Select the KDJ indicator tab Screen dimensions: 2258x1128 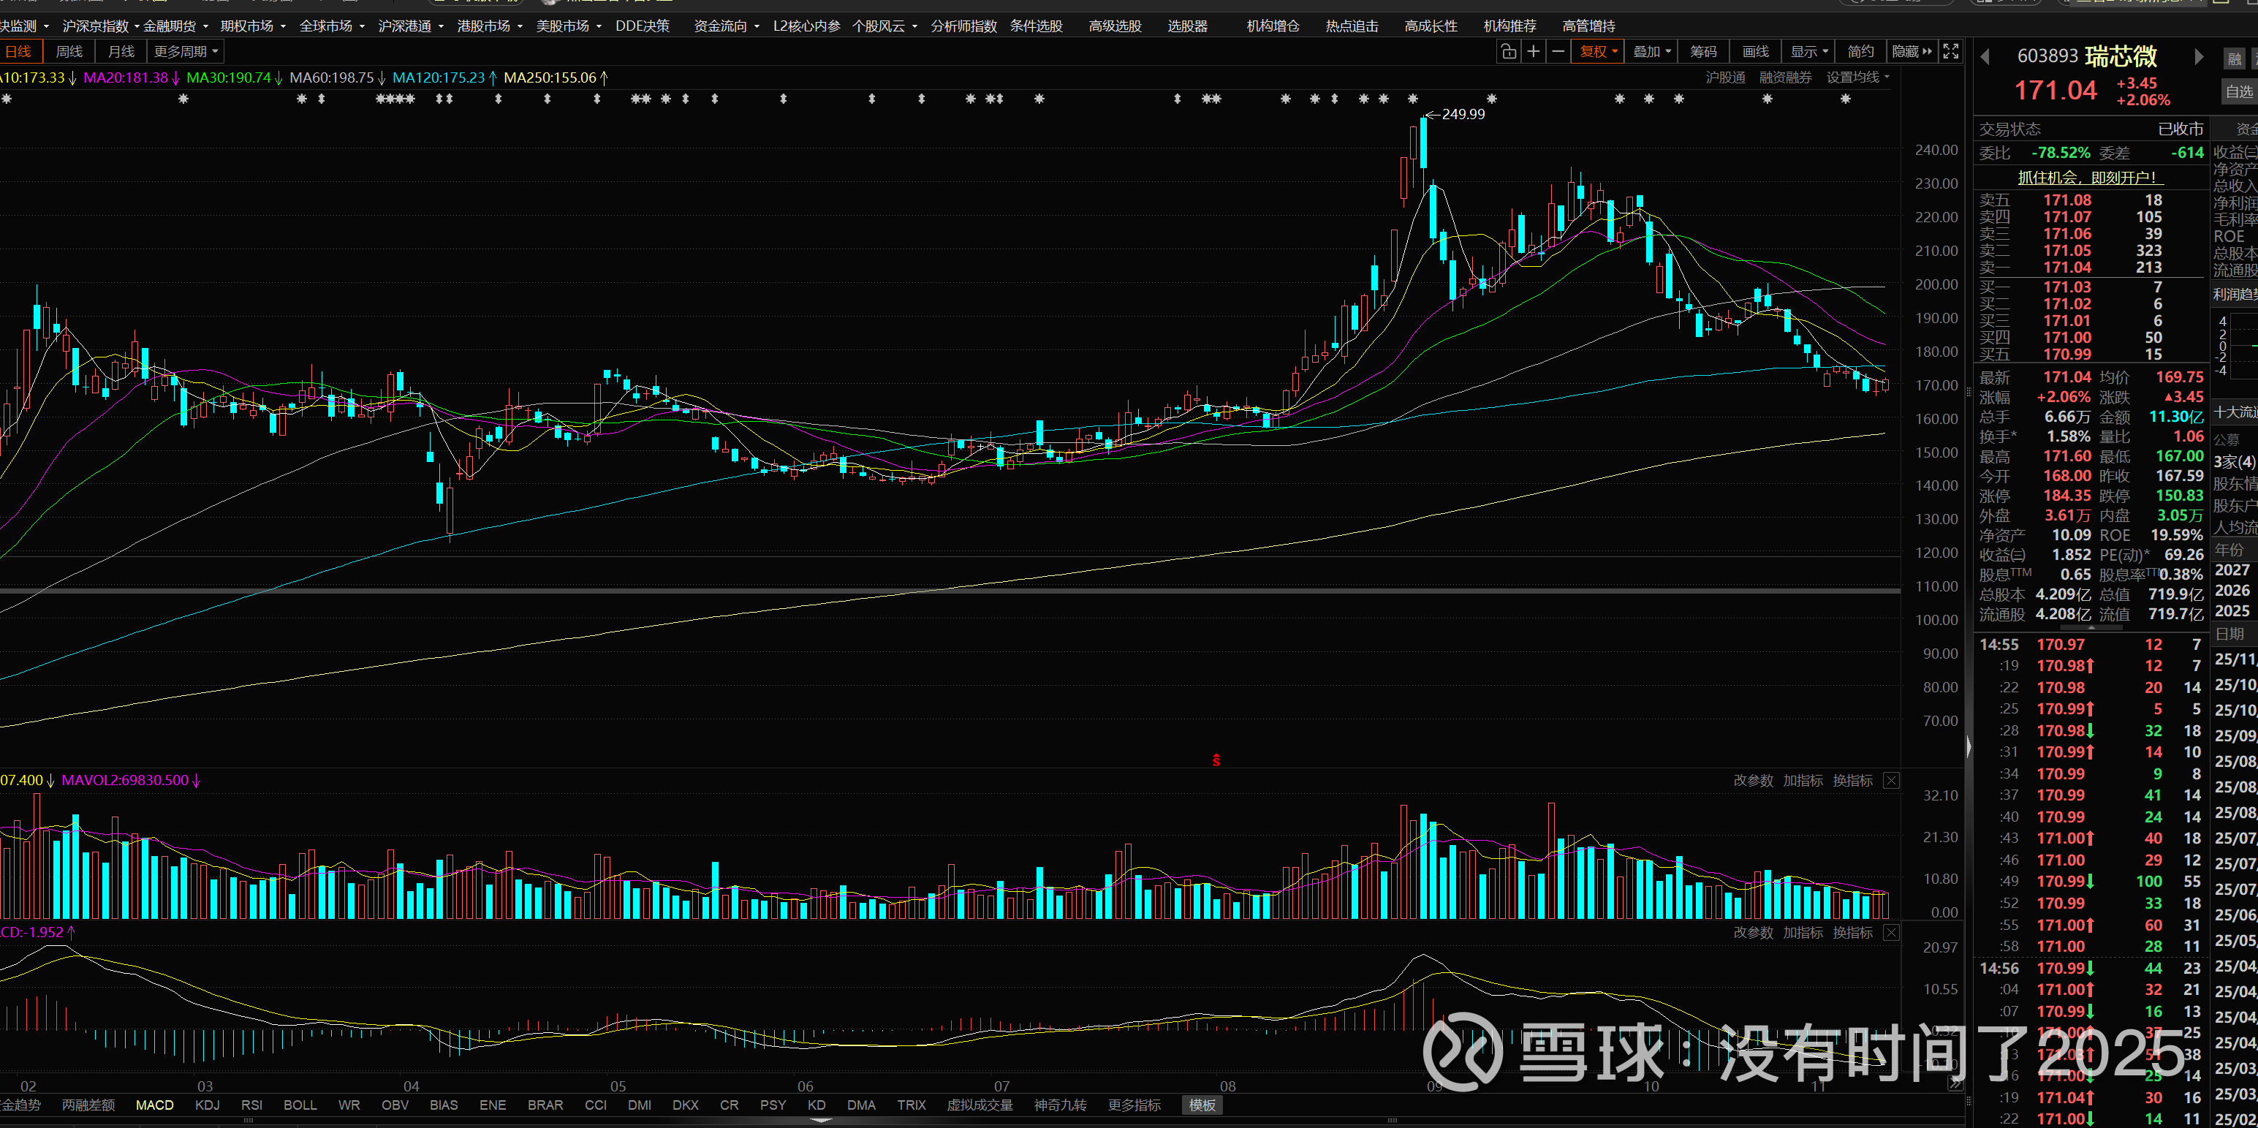click(x=207, y=1105)
